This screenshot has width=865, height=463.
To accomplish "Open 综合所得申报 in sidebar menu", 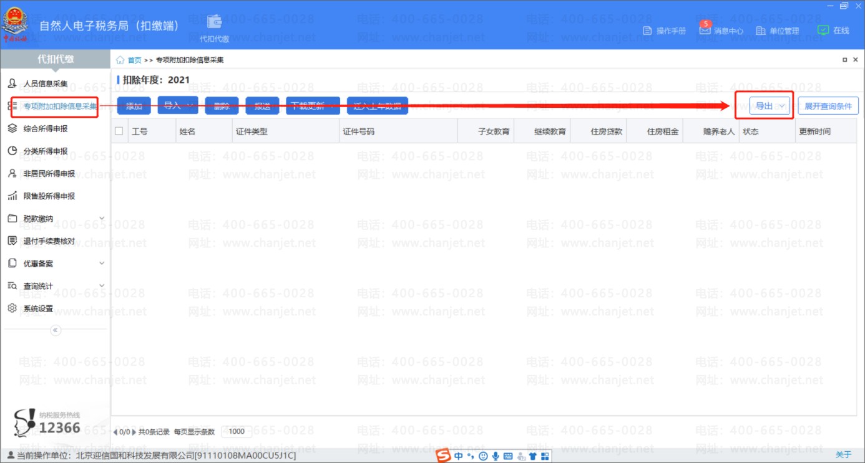I will pyautogui.click(x=46, y=129).
